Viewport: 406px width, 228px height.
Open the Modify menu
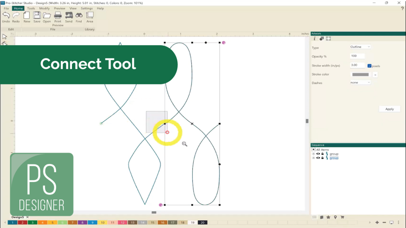coord(44,8)
